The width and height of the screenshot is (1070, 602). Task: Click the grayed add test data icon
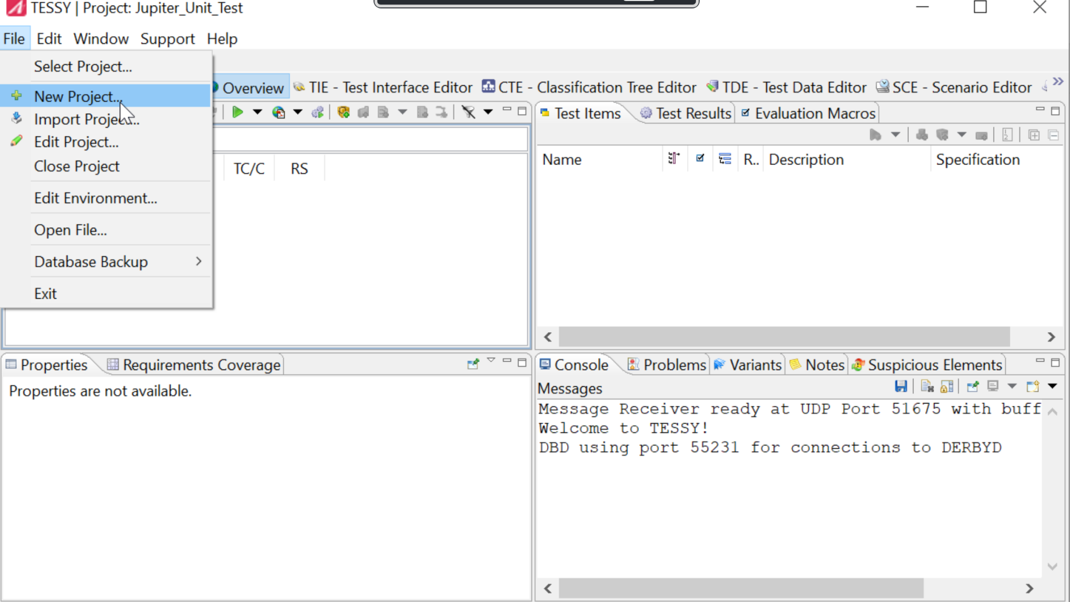[981, 135]
